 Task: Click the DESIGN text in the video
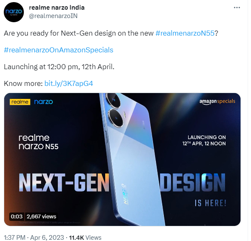[x=193, y=183]
